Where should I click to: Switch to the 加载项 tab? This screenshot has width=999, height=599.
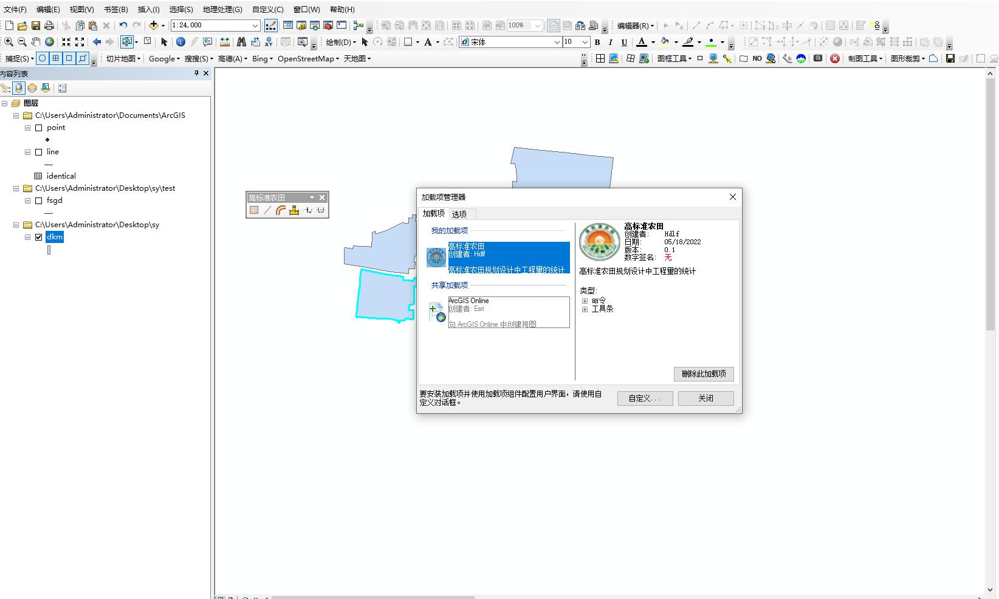(x=434, y=213)
